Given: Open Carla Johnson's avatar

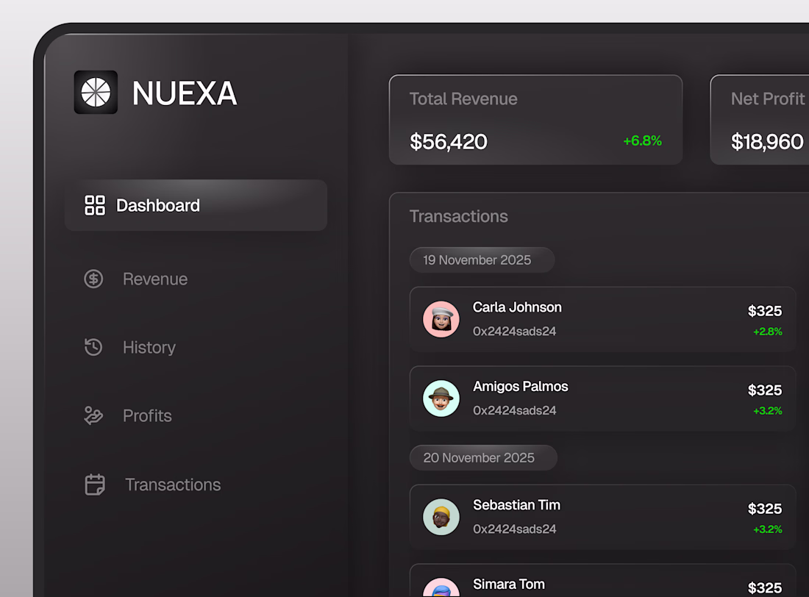Looking at the screenshot, I should pyautogui.click(x=441, y=319).
